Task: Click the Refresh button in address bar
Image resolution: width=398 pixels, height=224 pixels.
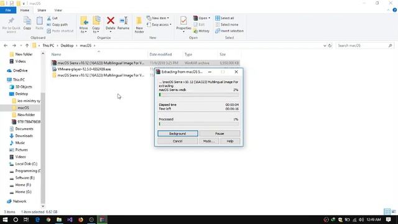Action: tap(330, 45)
